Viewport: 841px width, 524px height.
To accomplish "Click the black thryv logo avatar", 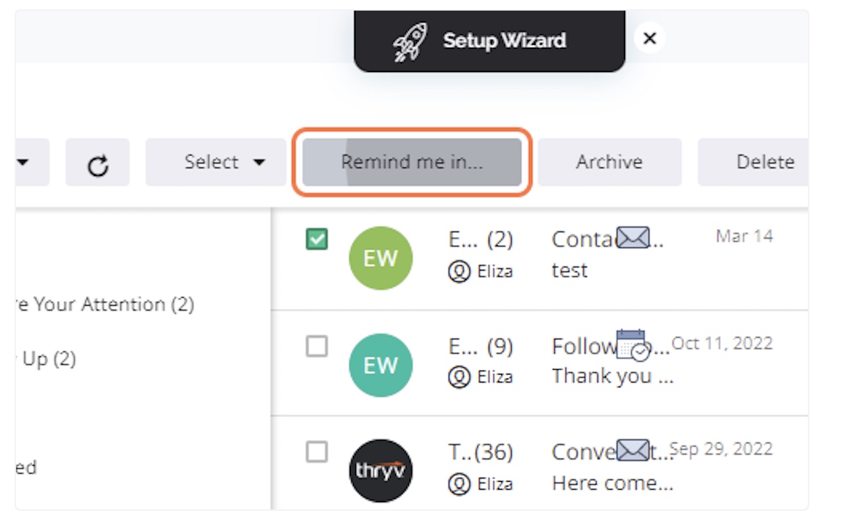I will (x=381, y=470).
